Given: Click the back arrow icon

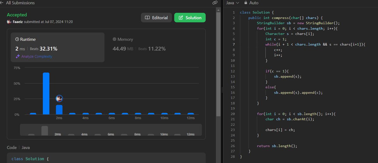Looking at the screenshot, I should tap(2, 3).
